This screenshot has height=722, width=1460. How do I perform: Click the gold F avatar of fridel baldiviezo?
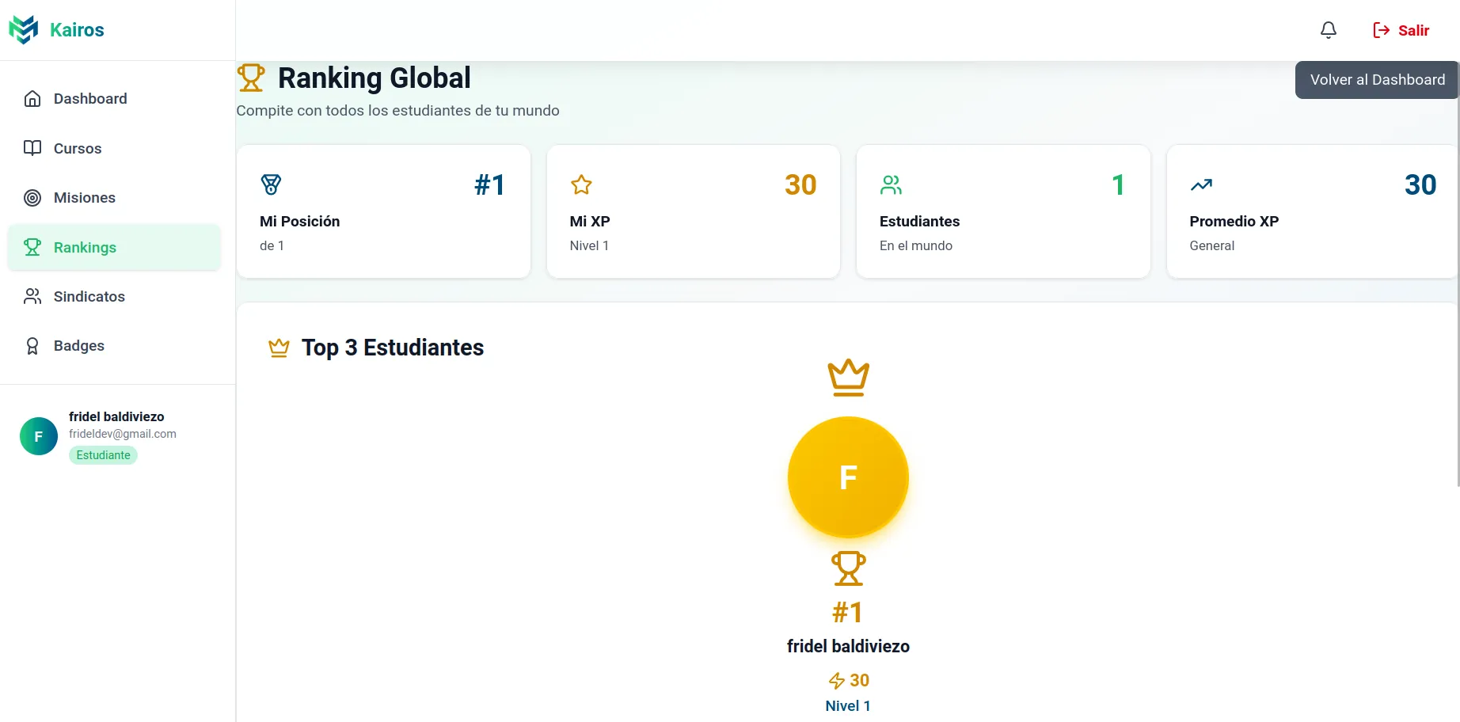pyautogui.click(x=848, y=477)
